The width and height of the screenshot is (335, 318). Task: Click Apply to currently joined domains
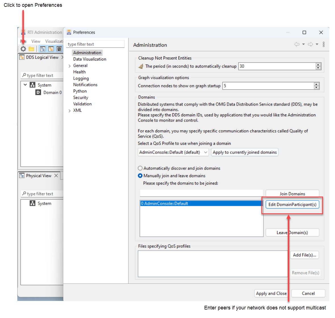click(x=244, y=152)
